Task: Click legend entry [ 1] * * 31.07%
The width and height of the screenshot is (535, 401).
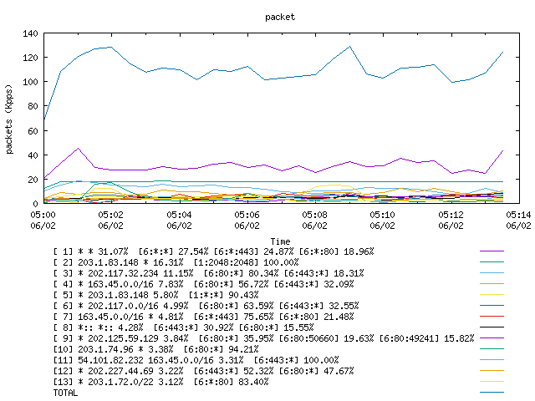Action: pyautogui.click(x=214, y=251)
